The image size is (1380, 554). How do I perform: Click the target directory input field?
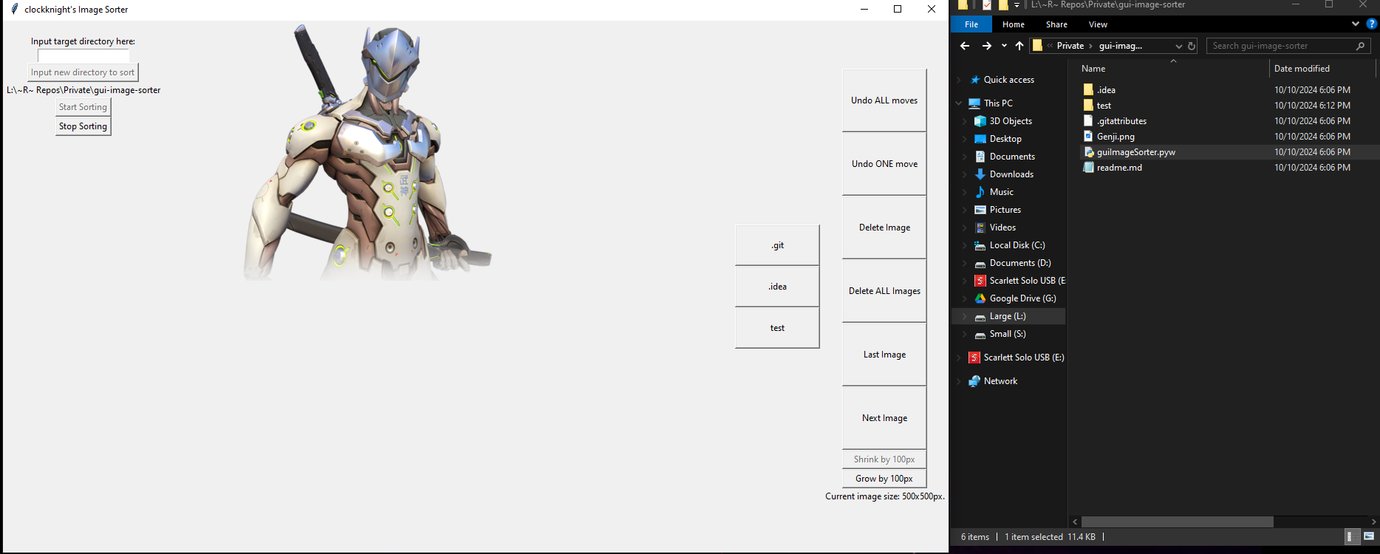(x=83, y=55)
